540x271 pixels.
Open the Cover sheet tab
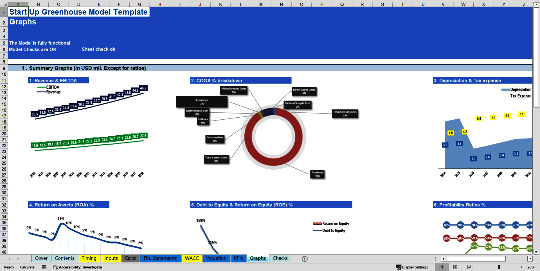[x=41, y=258]
